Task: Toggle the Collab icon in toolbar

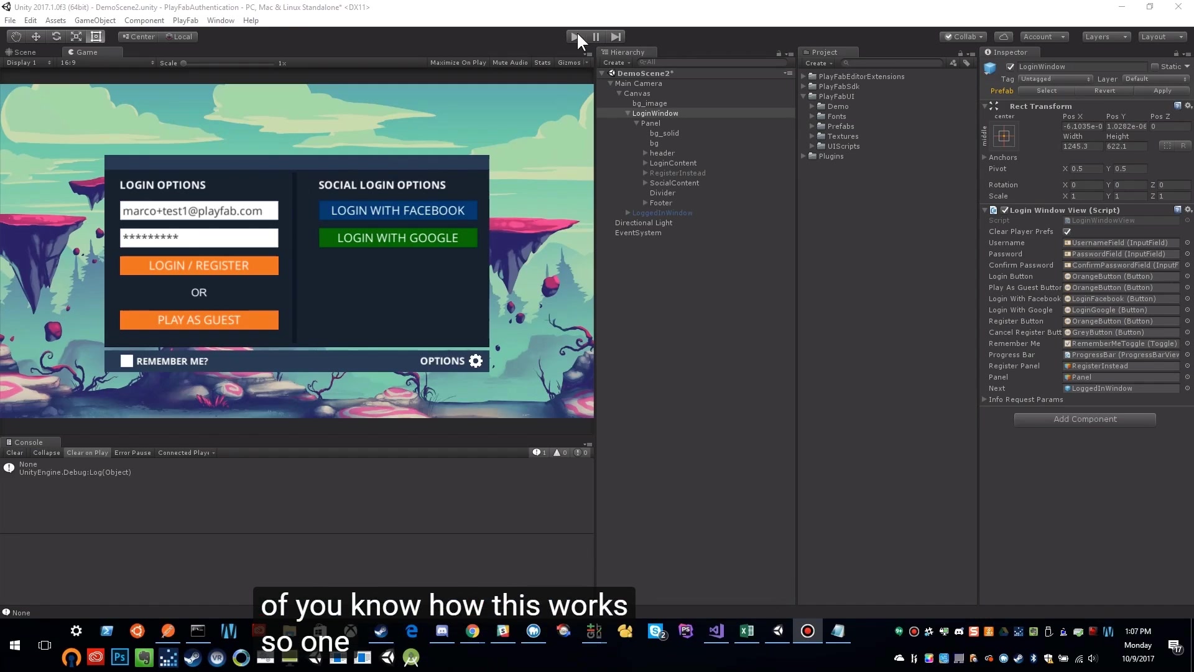Action: point(963,36)
